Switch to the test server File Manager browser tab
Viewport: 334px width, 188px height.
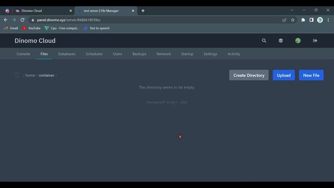coord(106,10)
